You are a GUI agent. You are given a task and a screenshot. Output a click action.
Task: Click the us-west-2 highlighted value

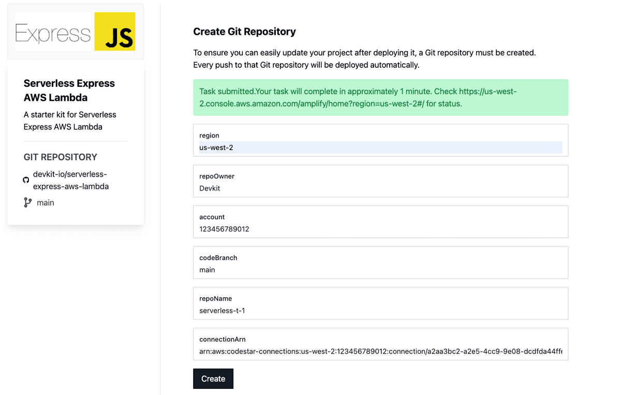click(216, 148)
